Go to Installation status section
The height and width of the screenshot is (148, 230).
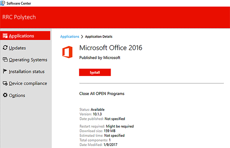27,72
